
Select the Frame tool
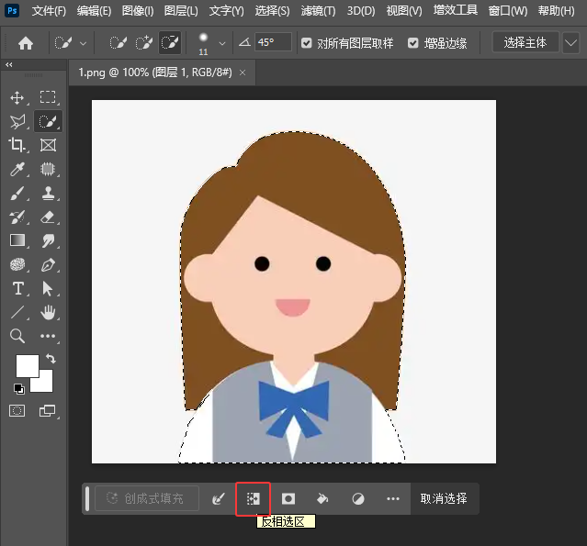tap(48, 145)
